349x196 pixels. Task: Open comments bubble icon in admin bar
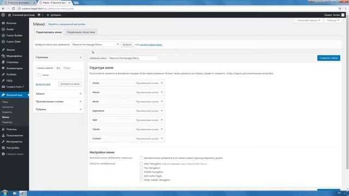pyautogui.click(x=39, y=15)
